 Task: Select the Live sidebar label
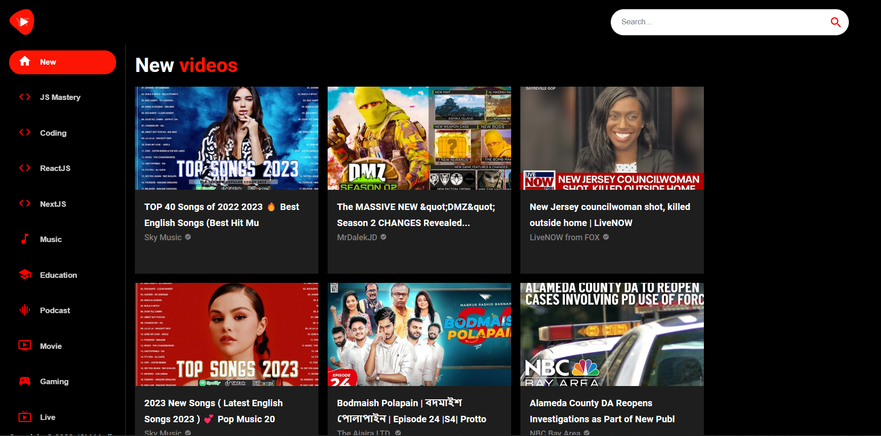(x=48, y=417)
